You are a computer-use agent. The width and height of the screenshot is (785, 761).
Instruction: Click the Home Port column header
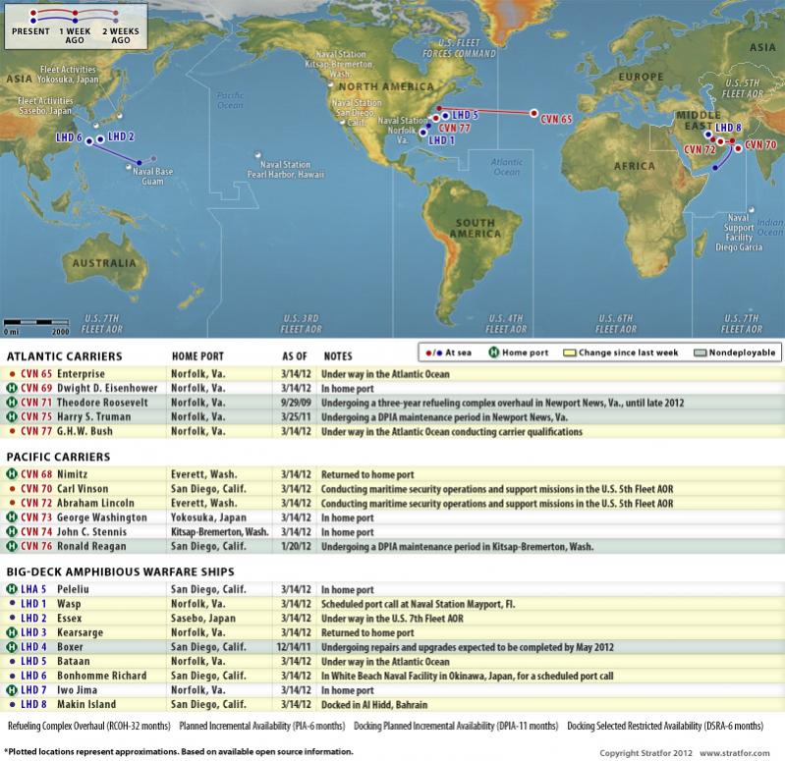[197, 356]
